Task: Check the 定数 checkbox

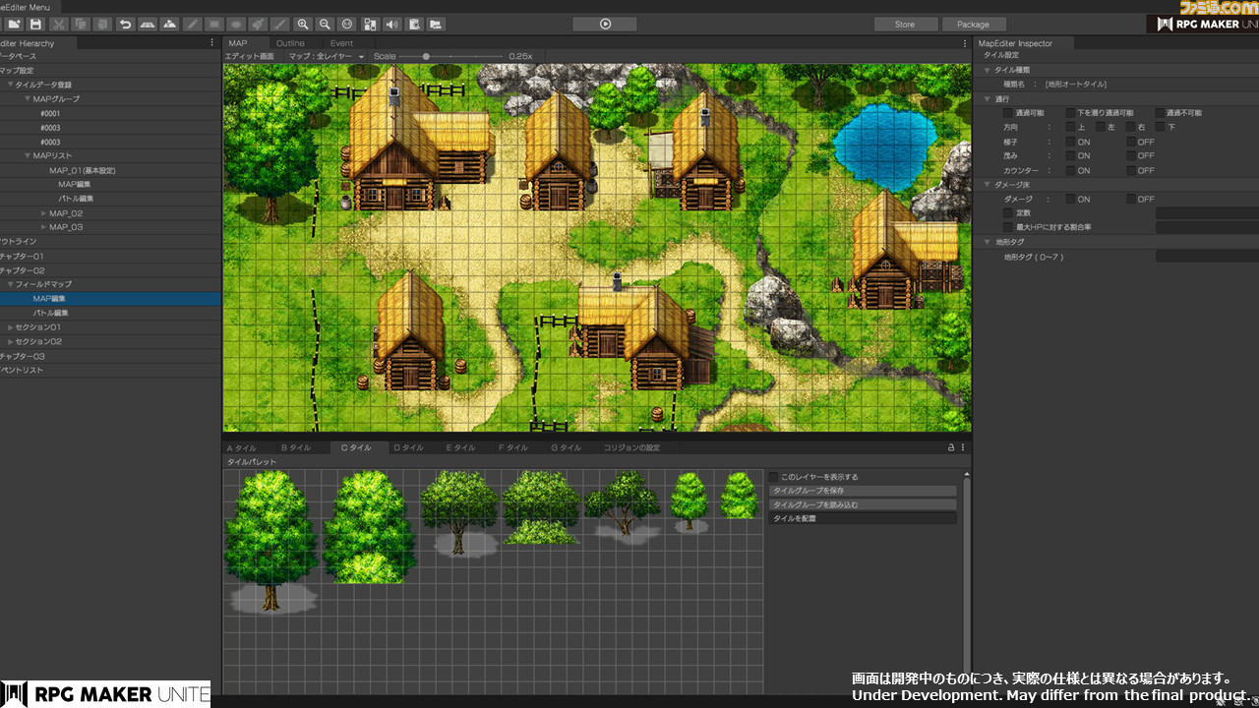Action: [1008, 212]
